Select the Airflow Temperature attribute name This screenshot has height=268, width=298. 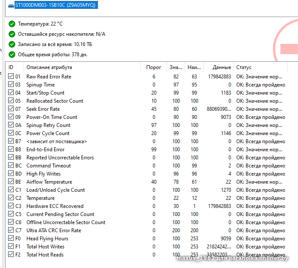click(49, 182)
